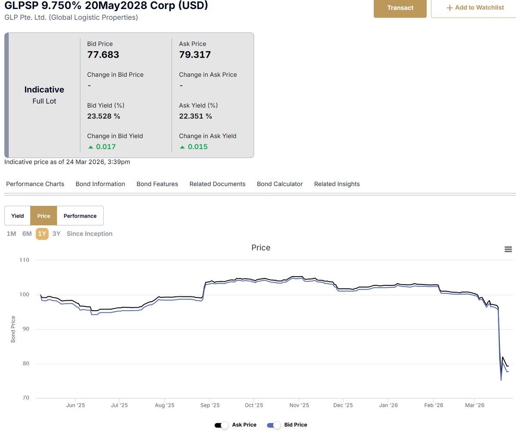Screen dimensions: 516x437
Task: Click the 110 y-axis label
Action: pos(24,260)
